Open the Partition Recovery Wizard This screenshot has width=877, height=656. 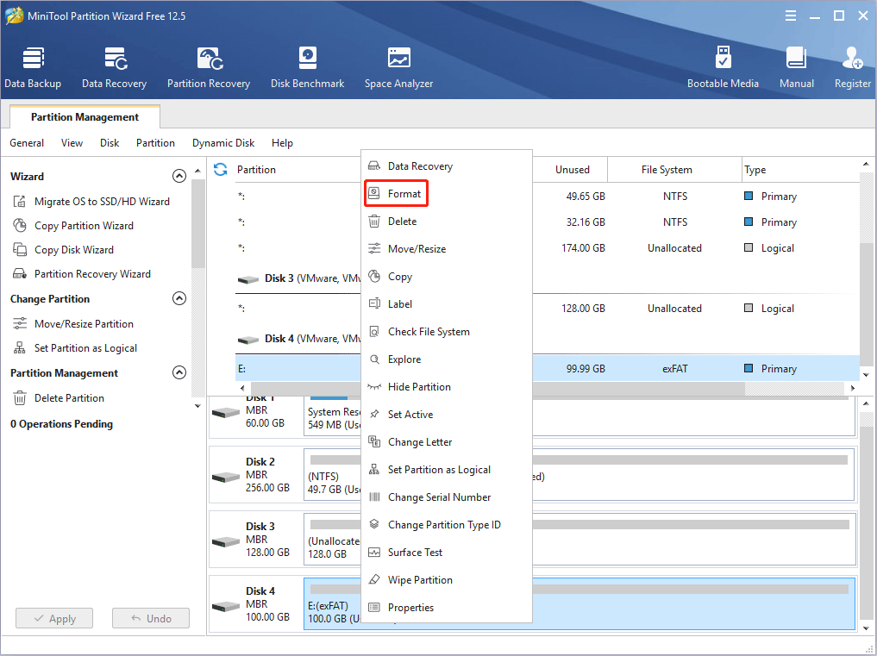pyautogui.click(x=82, y=273)
